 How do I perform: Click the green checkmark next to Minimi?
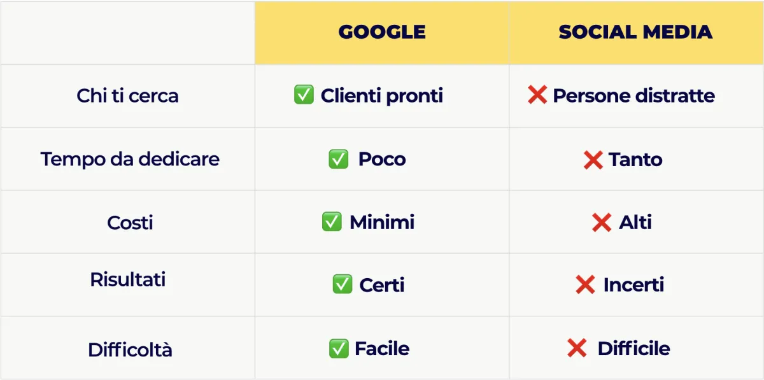pos(332,222)
